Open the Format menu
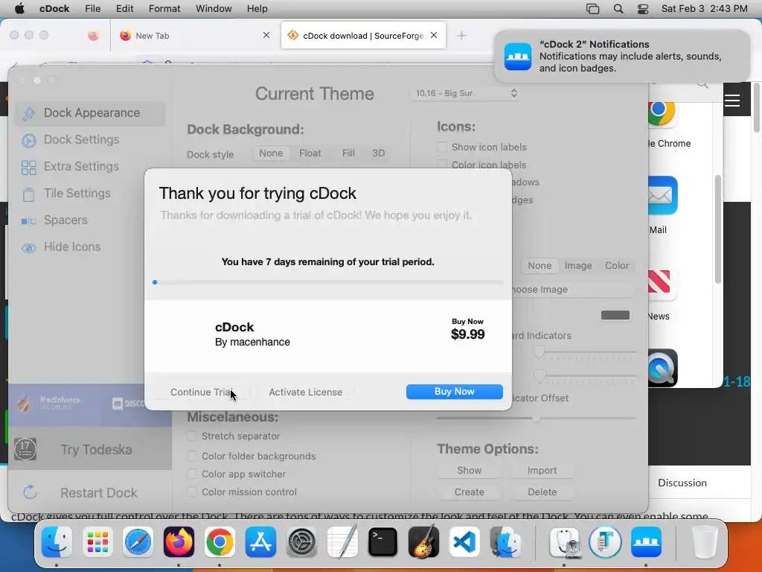Viewport: 762px width, 572px height. point(164,9)
